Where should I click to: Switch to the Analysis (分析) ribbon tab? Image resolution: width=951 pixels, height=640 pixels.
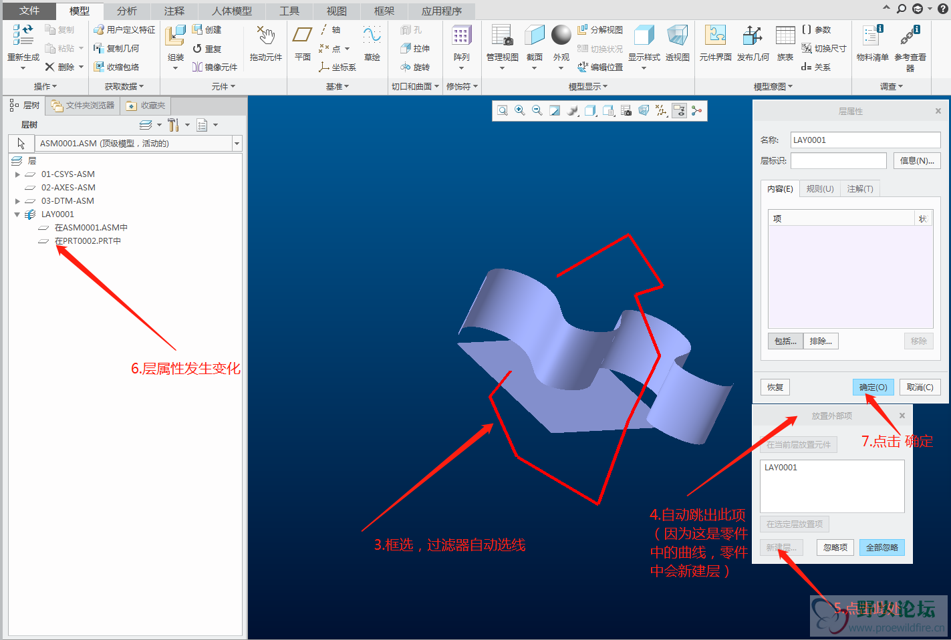click(x=126, y=11)
